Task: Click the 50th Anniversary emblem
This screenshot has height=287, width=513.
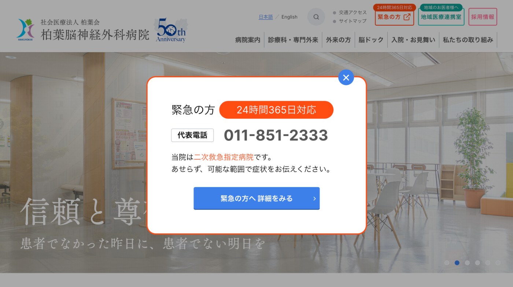Action: [171, 30]
